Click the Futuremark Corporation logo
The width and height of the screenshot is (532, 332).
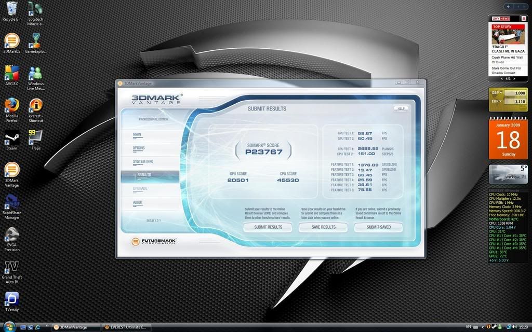pos(154,242)
